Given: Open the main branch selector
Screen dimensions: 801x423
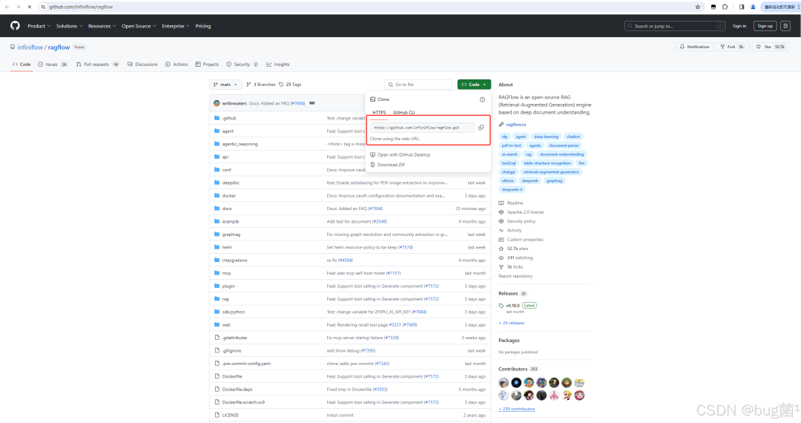Looking at the screenshot, I should point(225,85).
